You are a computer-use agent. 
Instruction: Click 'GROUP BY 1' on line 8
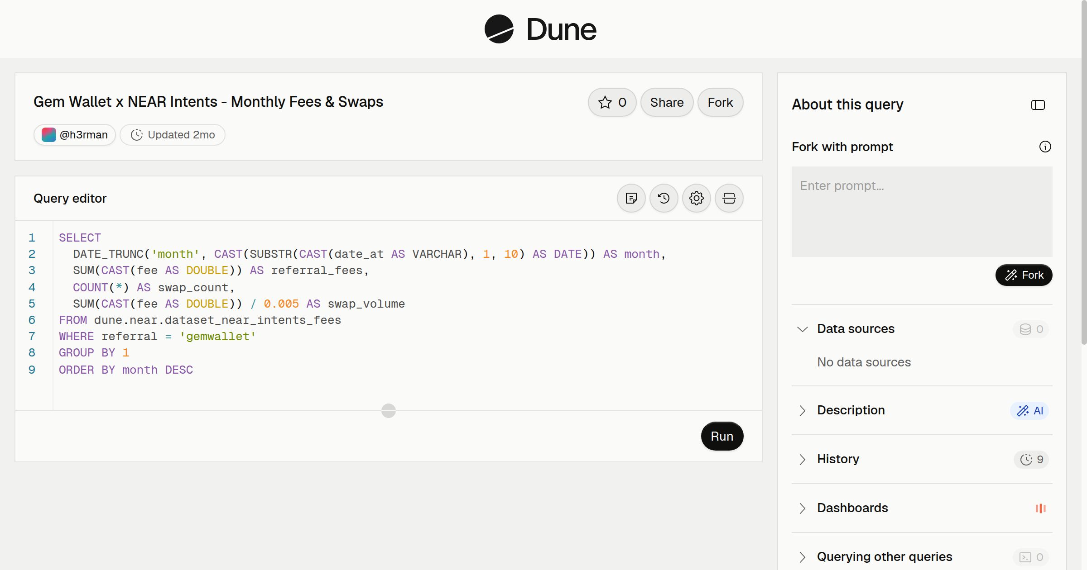click(94, 352)
